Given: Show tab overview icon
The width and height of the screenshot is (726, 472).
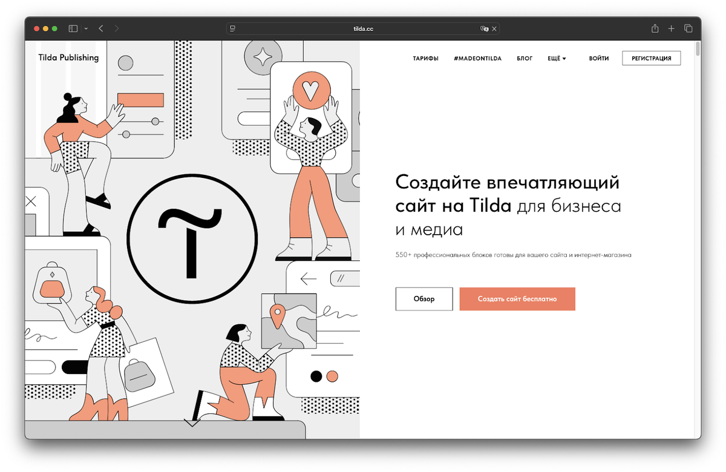Looking at the screenshot, I should pos(688,28).
